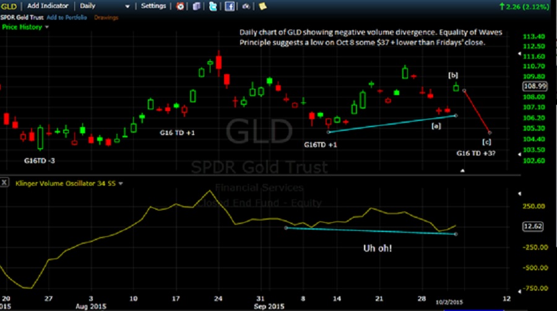Close the Klinger Volume Oscillator panel
Image resolution: width=557 pixels, height=311 pixels.
(4, 183)
